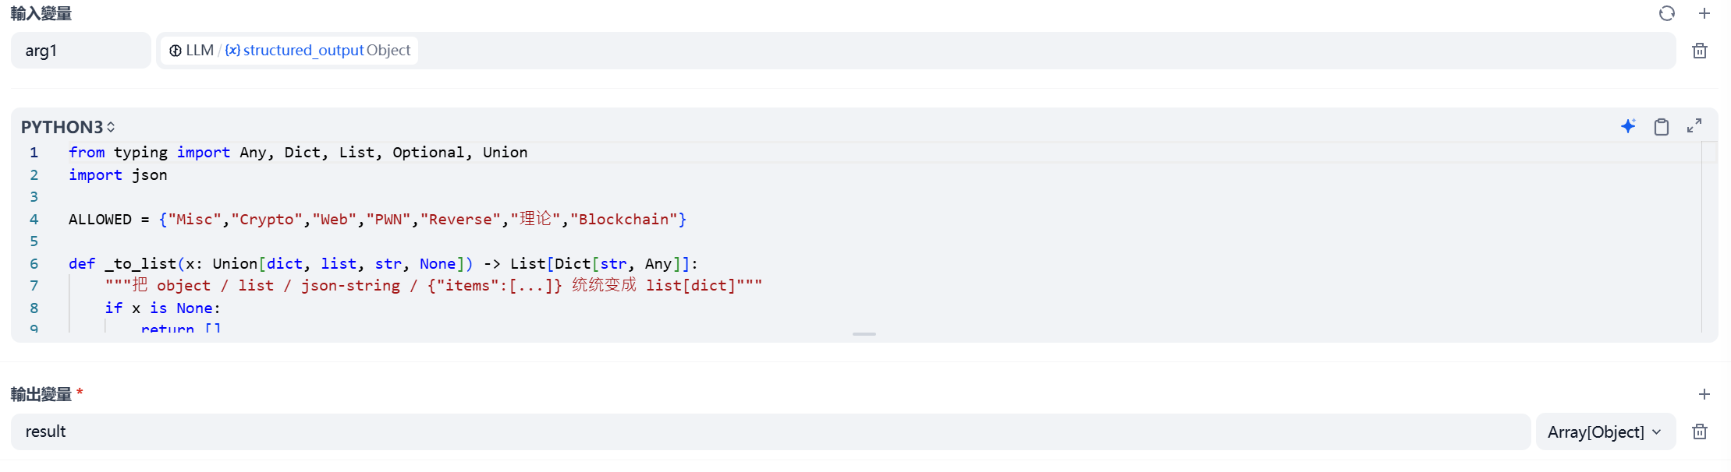Click the docstring on line 7
The width and height of the screenshot is (1731, 472).
coord(434,286)
